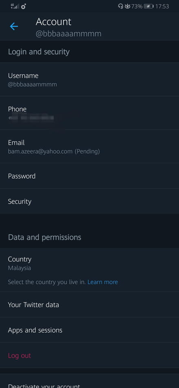Follow the Learn more link
179x388 pixels.
(x=103, y=282)
